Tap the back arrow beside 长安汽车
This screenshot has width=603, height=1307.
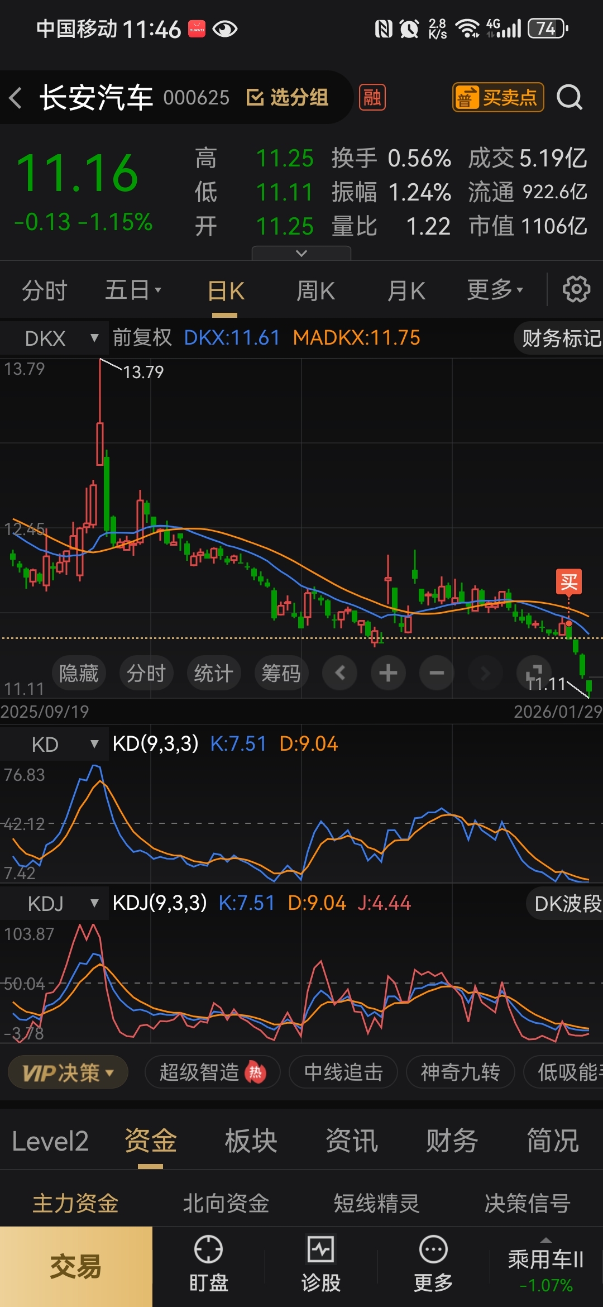(16, 98)
